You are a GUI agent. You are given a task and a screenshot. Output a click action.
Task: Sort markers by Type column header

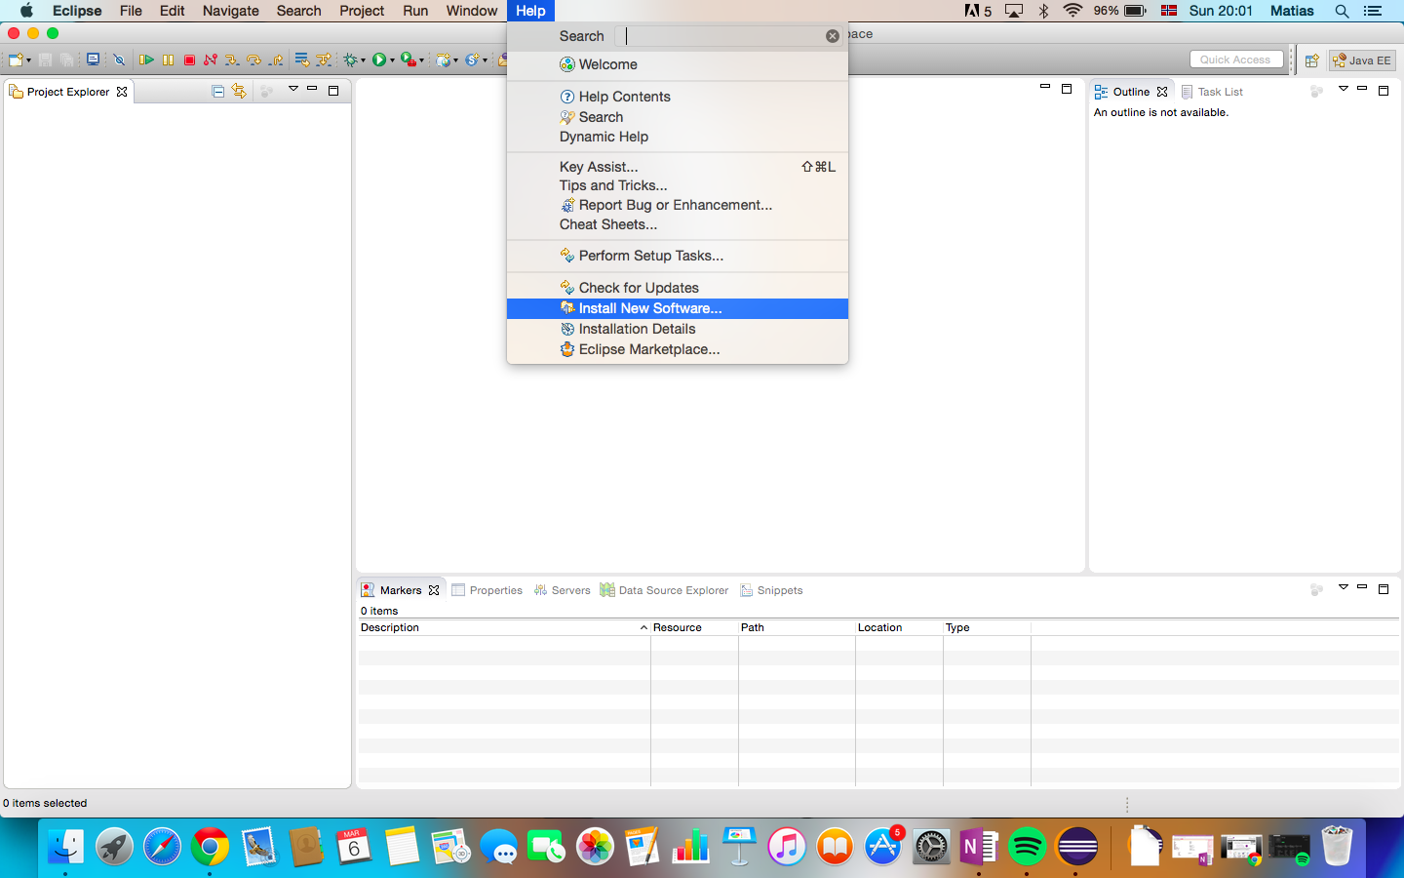point(987,627)
